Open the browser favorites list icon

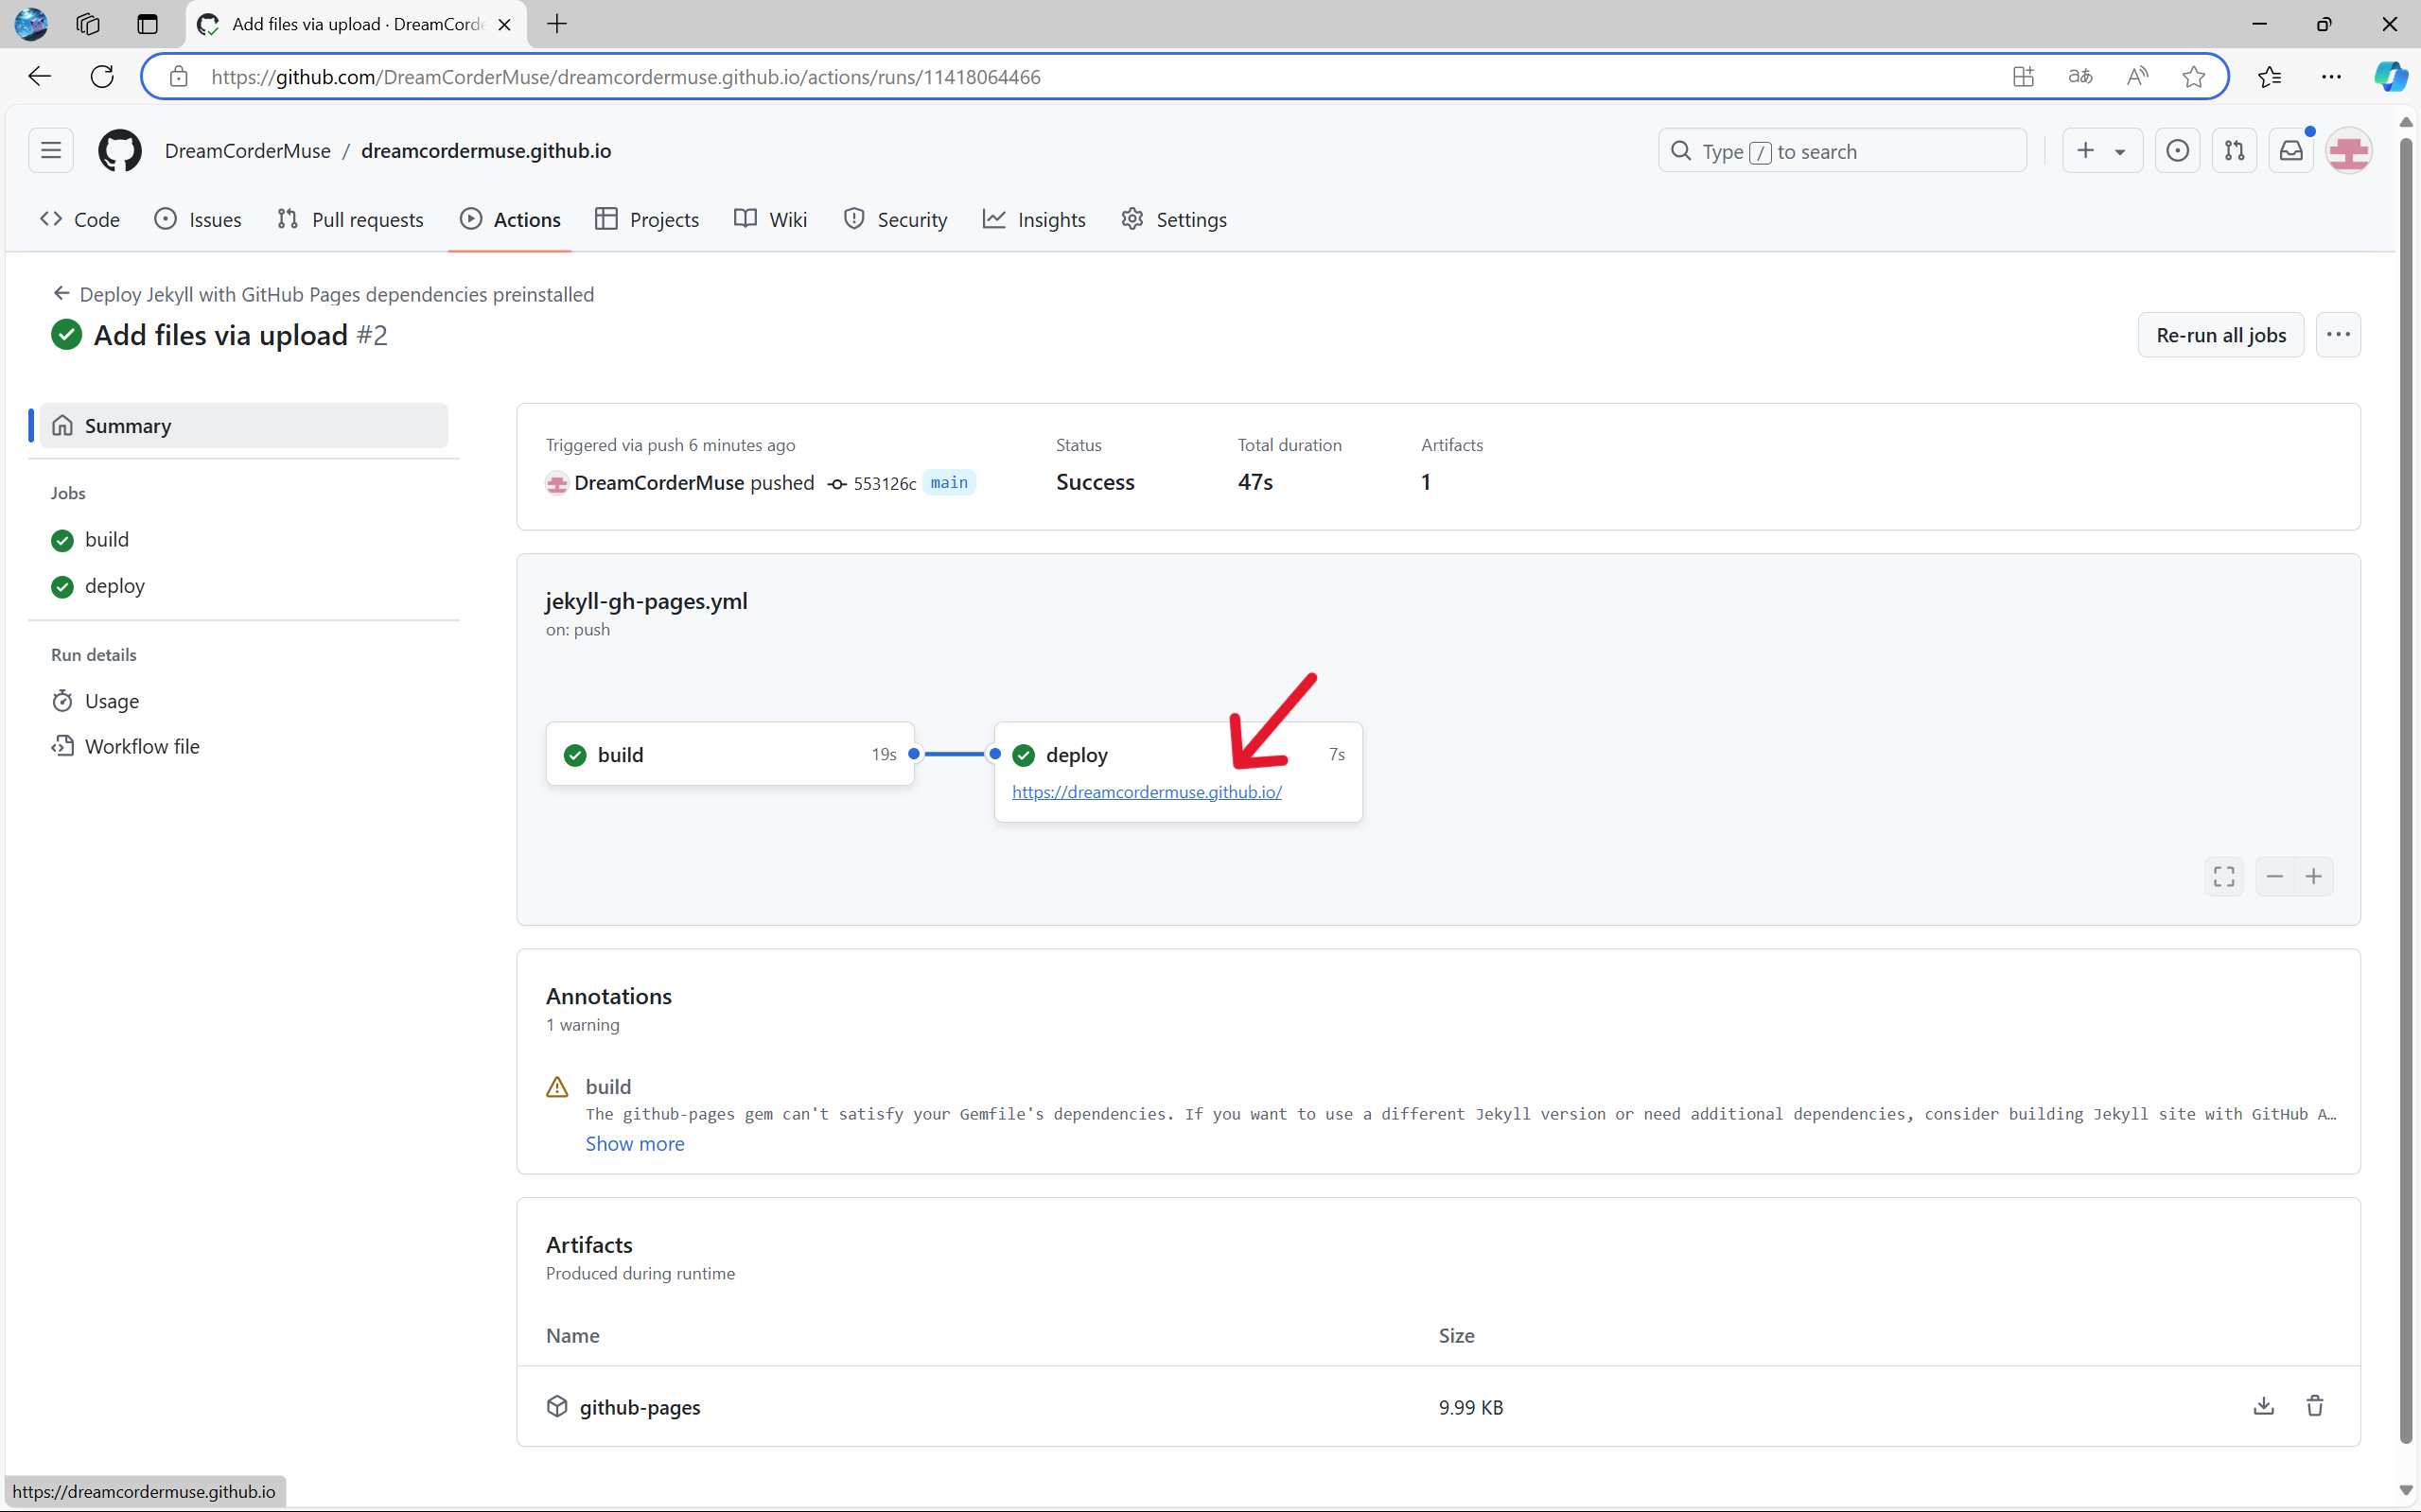click(2269, 76)
